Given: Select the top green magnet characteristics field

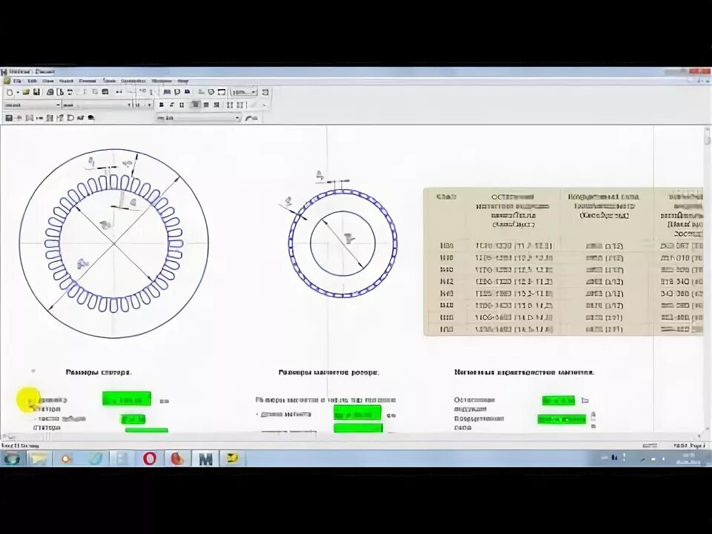Looking at the screenshot, I should pos(558,400).
